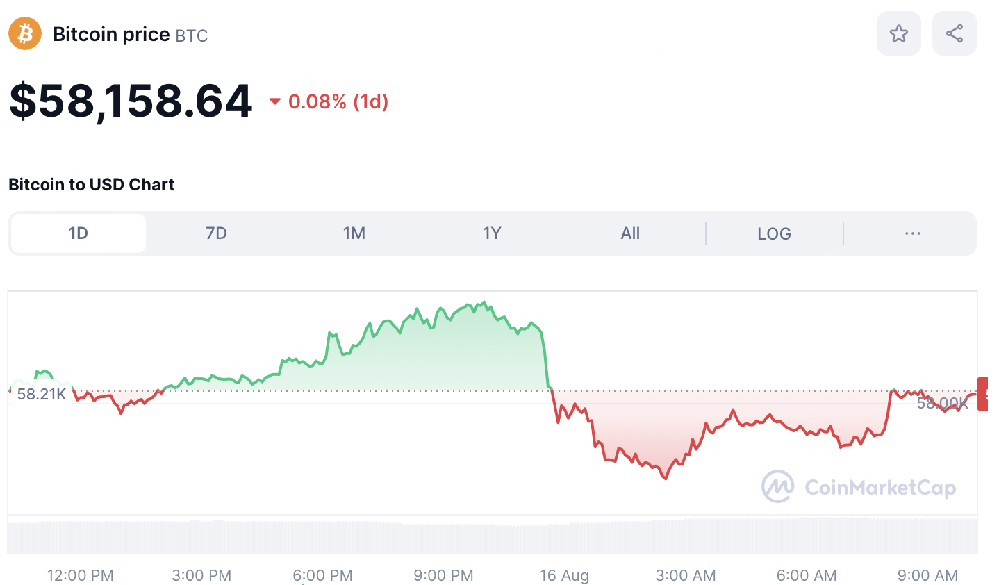Toggle LOG scale for the chart
This screenshot has height=585, width=999.
[x=773, y=233]
